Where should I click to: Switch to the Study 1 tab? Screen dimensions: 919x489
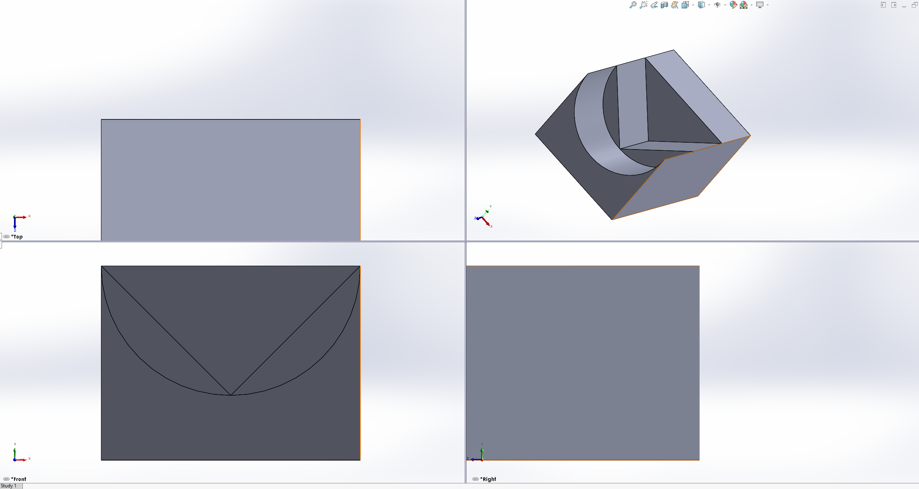pyautogui.click(x=8, y=486)
